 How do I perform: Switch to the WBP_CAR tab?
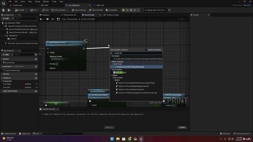click(100, 5)
